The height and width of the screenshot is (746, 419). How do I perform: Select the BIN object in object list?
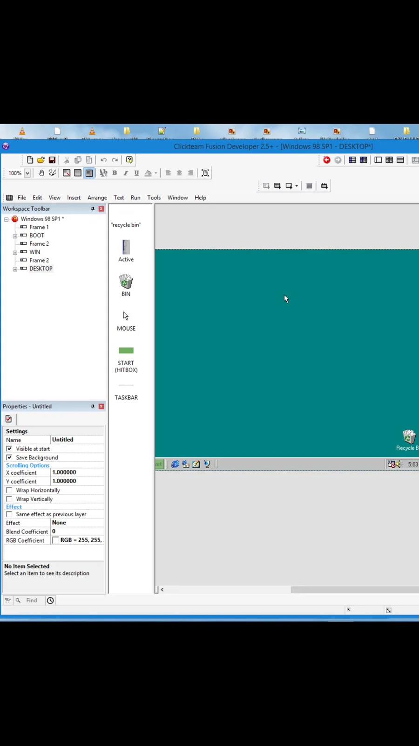pos(126,285)
